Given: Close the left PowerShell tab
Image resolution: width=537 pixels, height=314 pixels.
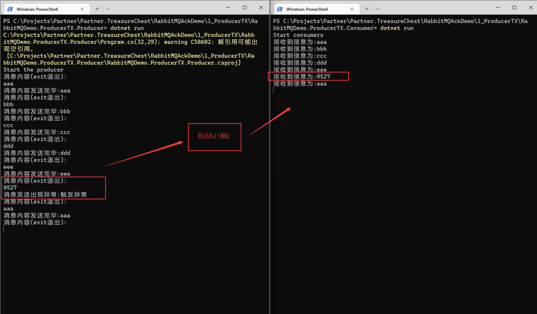Looking at the screenshot, I should [x=82, y=9].
